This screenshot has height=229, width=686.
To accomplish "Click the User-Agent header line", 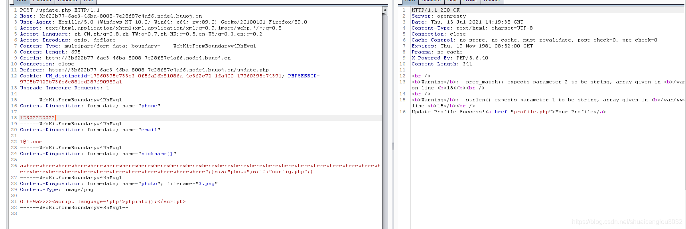I will (164, 22).
